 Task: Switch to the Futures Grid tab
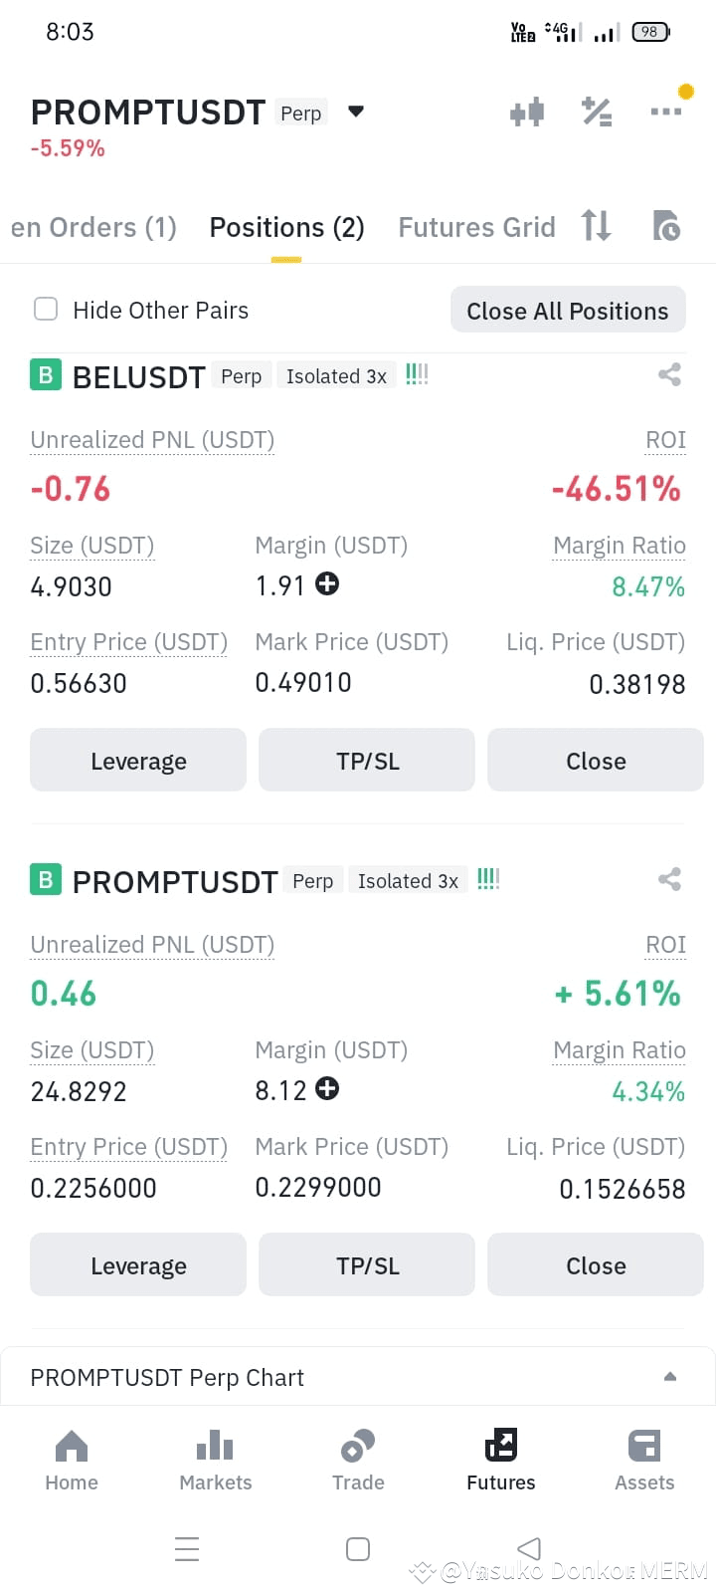tap(476, 228)
